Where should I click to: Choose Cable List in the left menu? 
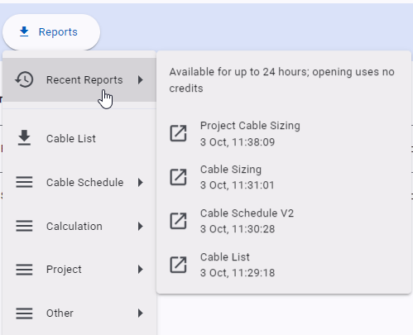click(79, 139)
